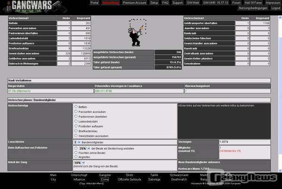This screenshot has width=282, height=189.
Task: Open the 10% Anteil der Gang dropdown
Action: (79, 163)
